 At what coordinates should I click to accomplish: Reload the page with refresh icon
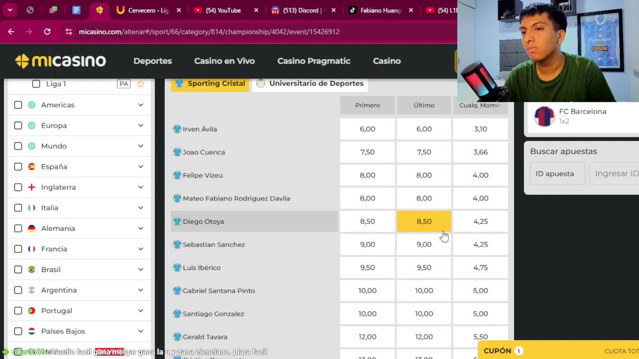[x=47, y=31]
